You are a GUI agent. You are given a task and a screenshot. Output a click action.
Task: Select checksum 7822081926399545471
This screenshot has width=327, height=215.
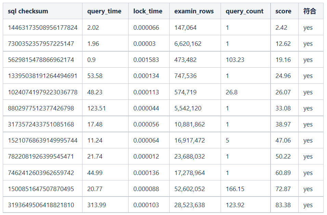tap(41, 157)
